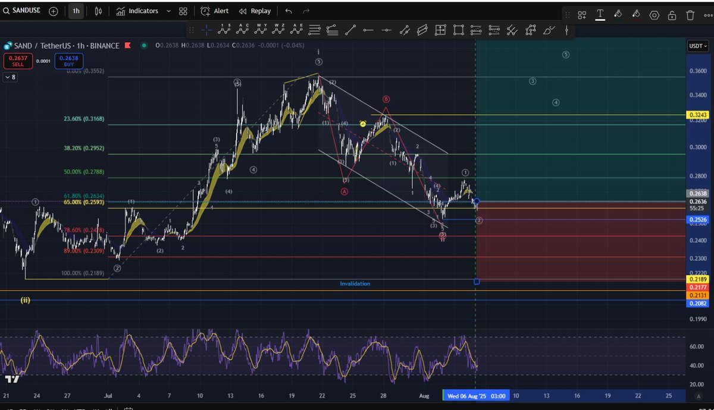This screenshot has height=410, width=714.
Task: Change the candlestick chart style
Action: 99,11
